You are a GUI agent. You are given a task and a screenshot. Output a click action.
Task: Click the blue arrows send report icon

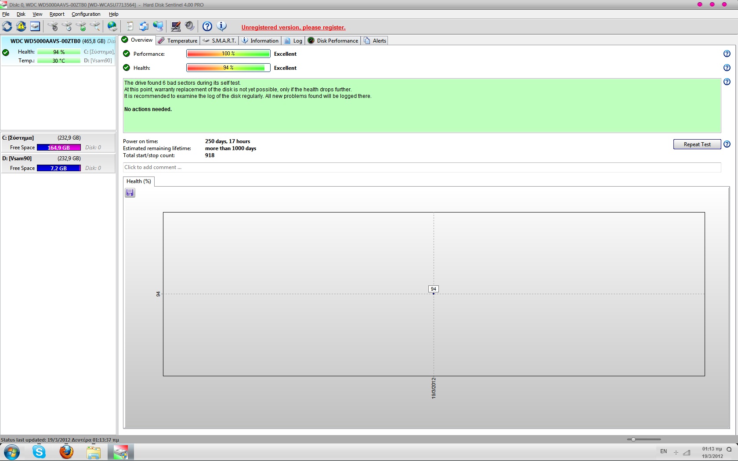click(144, 26)
